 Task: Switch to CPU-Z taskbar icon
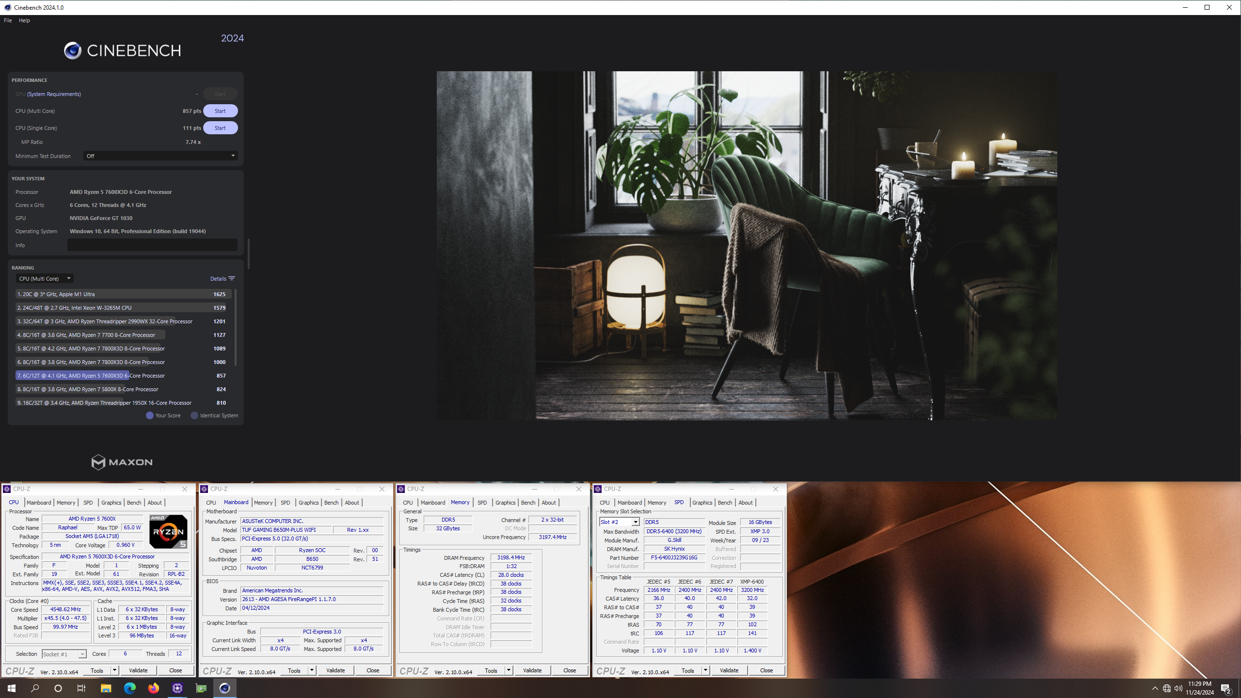coord(177,688)
